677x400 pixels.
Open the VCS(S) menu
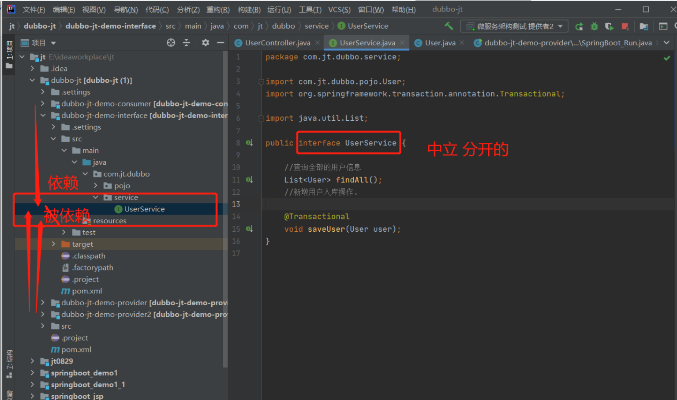pyautogui.click(x=339, y=10)
